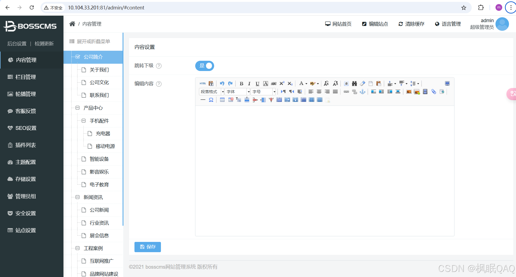Select the anchor insertion icon
The image size is (516, 277).
point(363,92)
